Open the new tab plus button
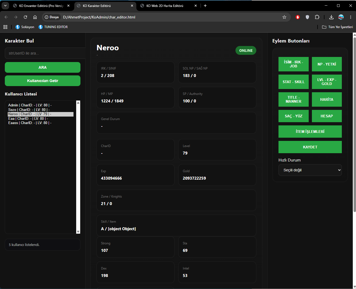This screenshot has height=289, width=356. pyautogui.click(x=205, y=6)
